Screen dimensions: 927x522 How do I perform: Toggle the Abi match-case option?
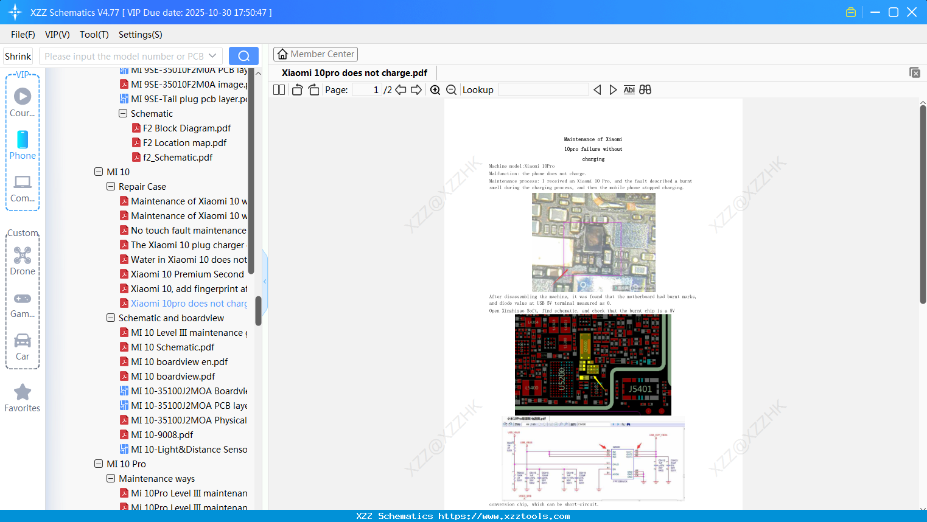pyautogui.click(x=629, y=90)
